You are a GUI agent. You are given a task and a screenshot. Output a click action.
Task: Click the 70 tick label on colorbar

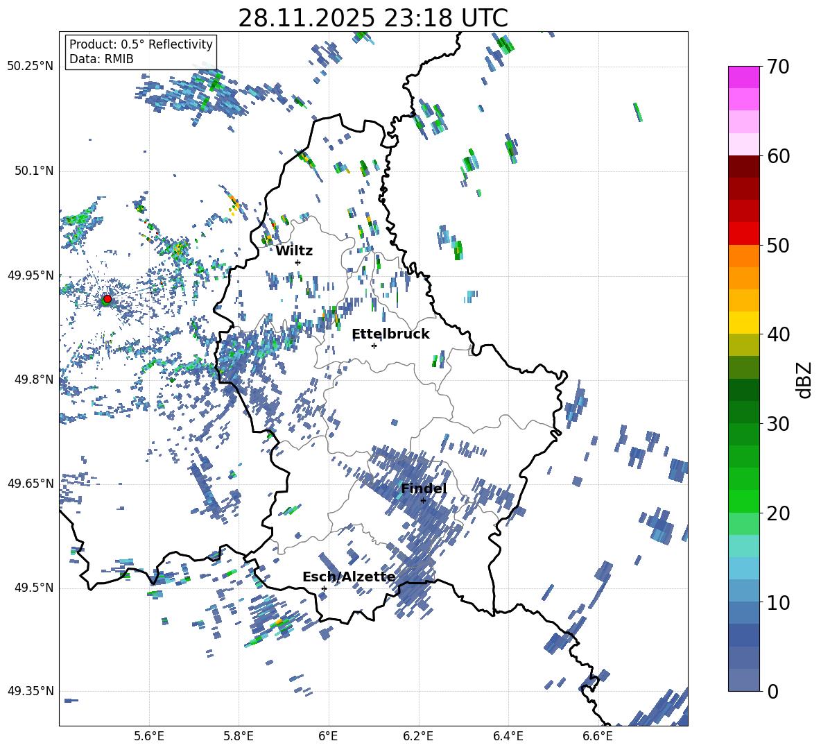coord(778,67)
